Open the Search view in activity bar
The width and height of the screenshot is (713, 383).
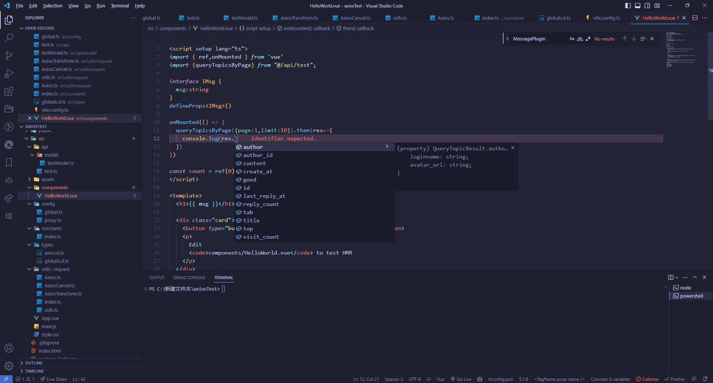coord(9,37)
